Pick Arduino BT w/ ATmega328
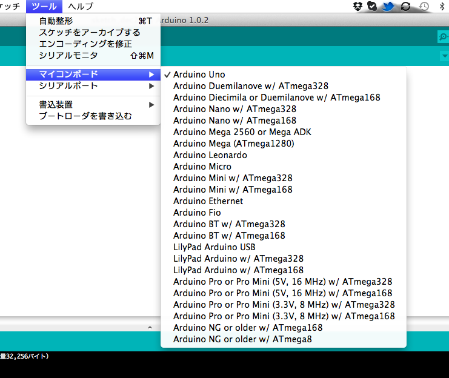 pos(284,224)
